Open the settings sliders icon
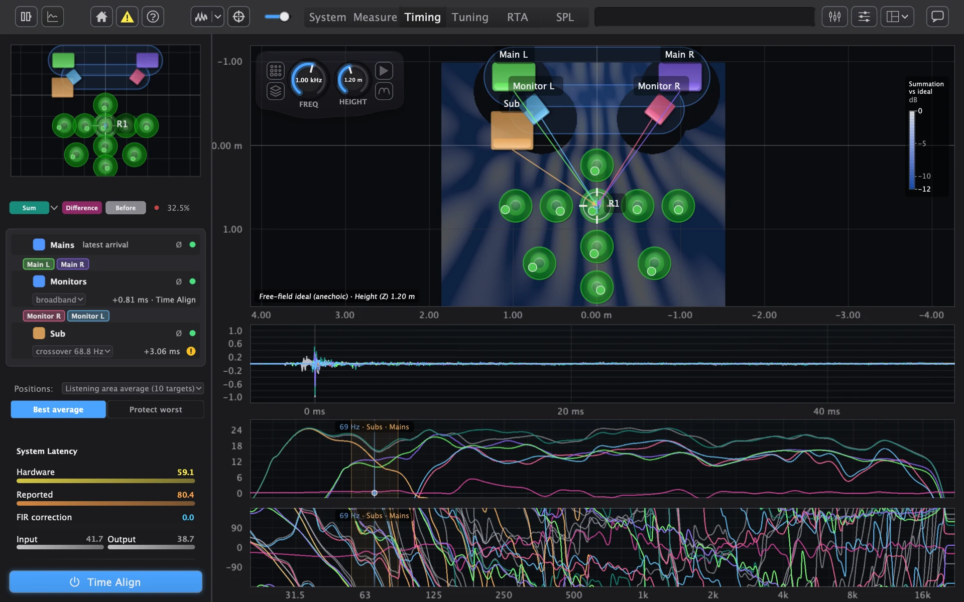Screen dimensions: 964x602 click(x=864, y=17)
